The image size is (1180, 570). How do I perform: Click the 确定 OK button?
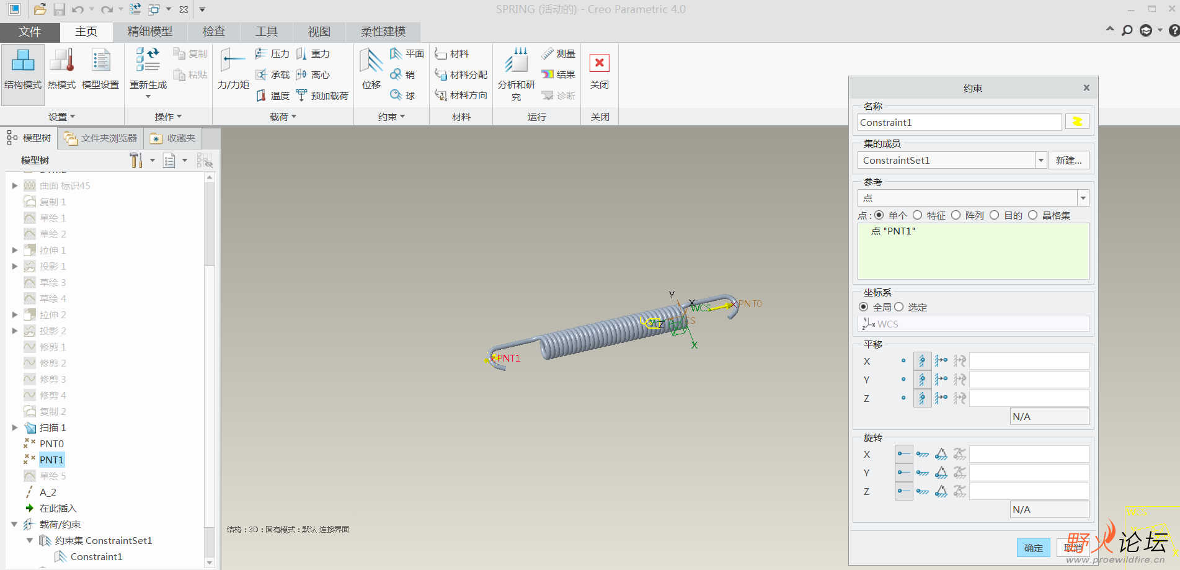[x=1033, y=548]
